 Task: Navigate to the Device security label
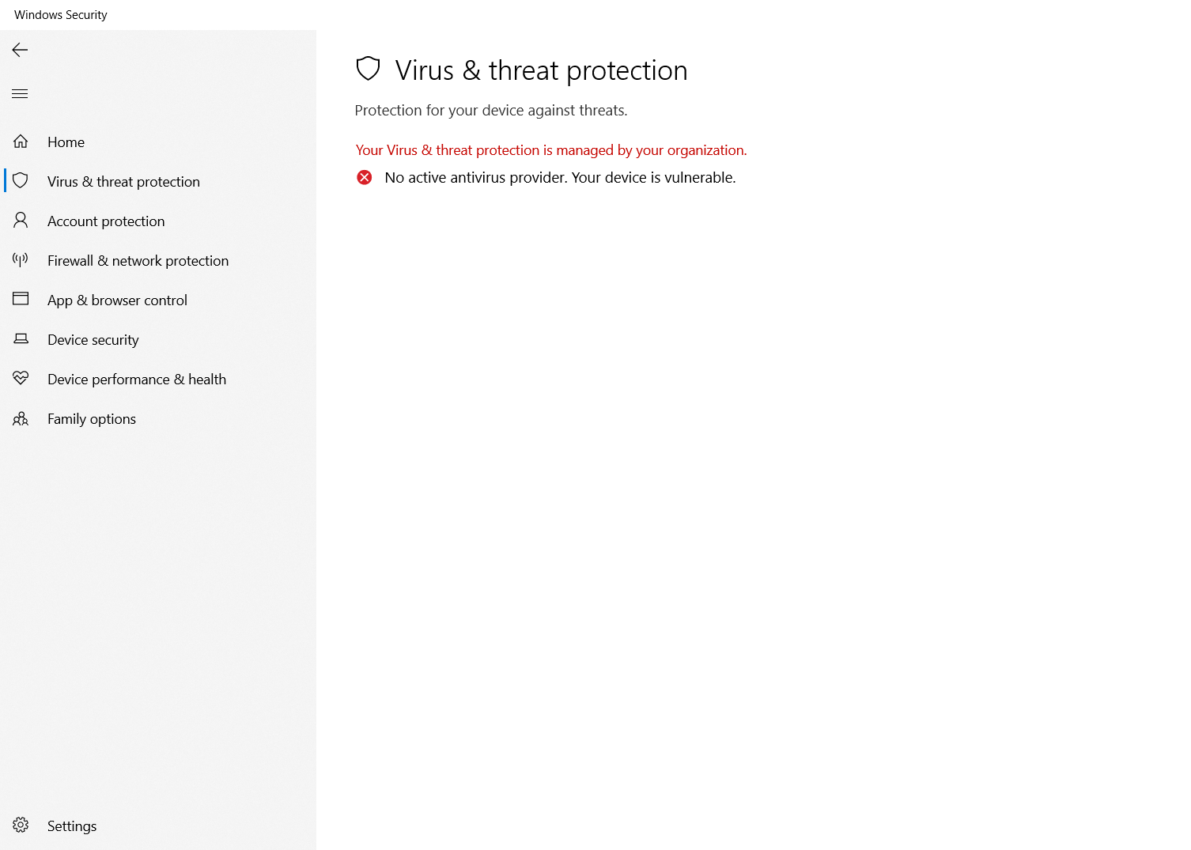(93, 340)
